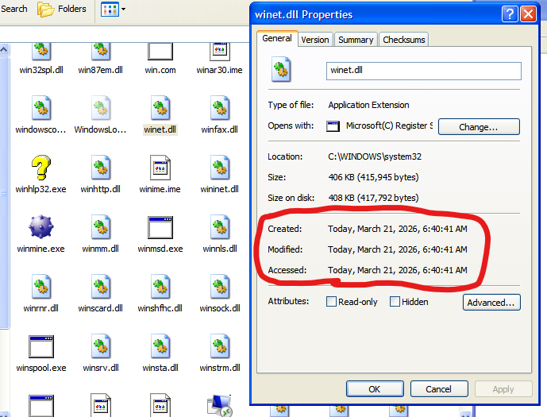This screenshot has height=417, width=547.
Task: Click the win.com file icon
Action: tap(160, 51)
